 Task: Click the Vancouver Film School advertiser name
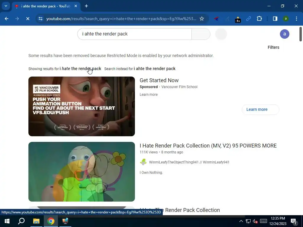179,87
